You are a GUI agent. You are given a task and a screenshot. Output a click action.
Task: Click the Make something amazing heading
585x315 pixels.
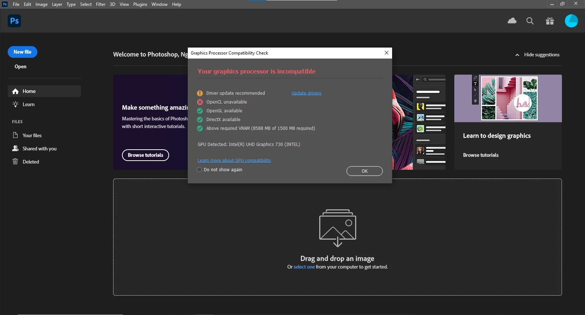(155, 108)
